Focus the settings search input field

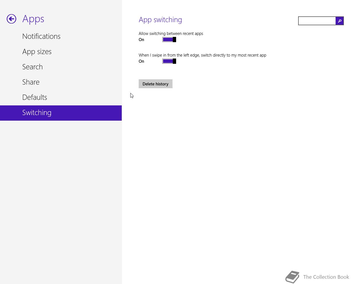point(317,21)
